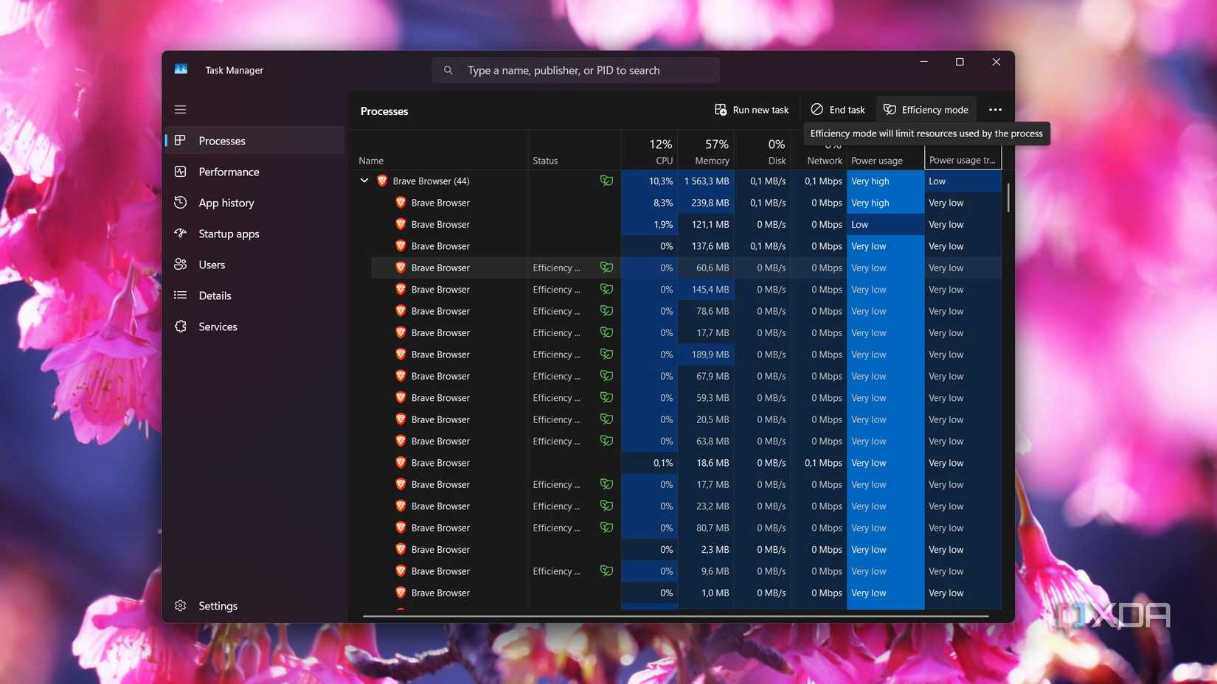Click the Brave icon on the 60,6 MB row
1217x684 pixels.
tap(401, 268)
